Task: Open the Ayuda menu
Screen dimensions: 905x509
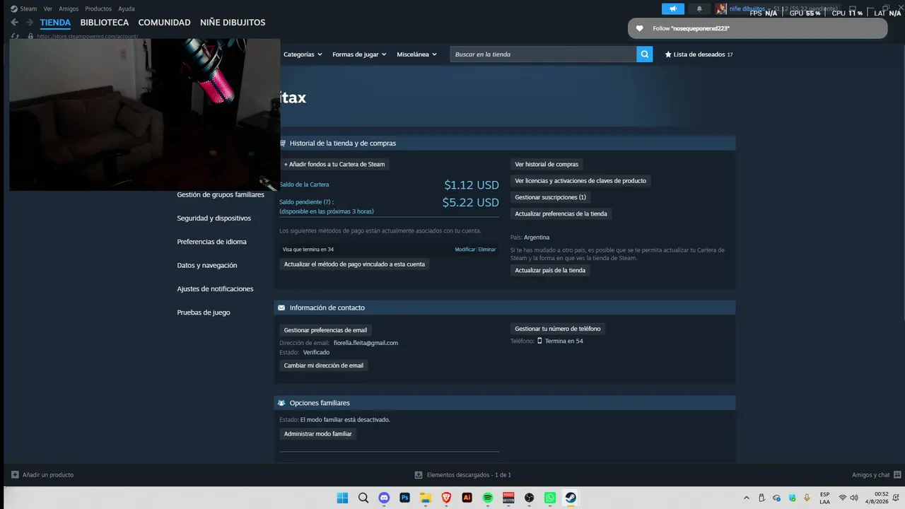Action: click(x=127, y=9)
